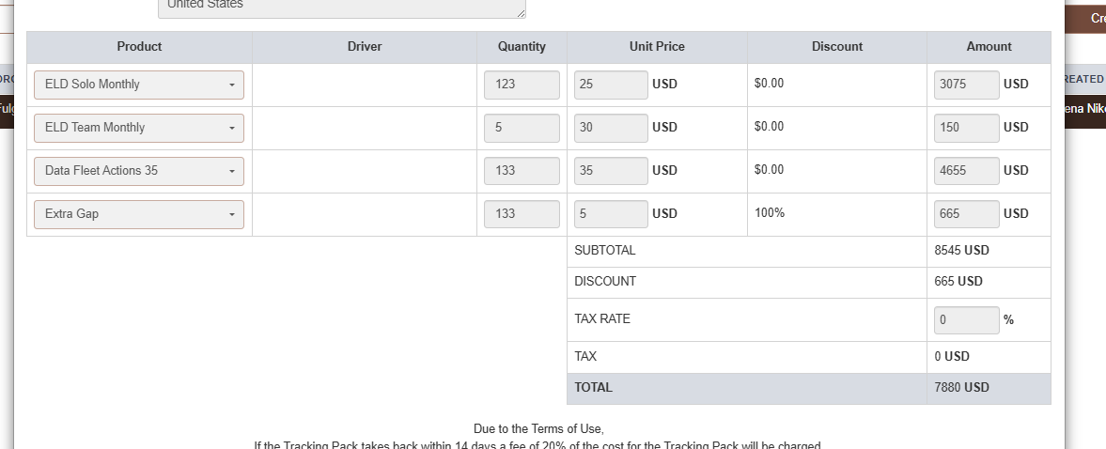This screenshot has height=449, width=1106.
Task: Click the Extra Gap quantity field
Action: click(522, 214)
